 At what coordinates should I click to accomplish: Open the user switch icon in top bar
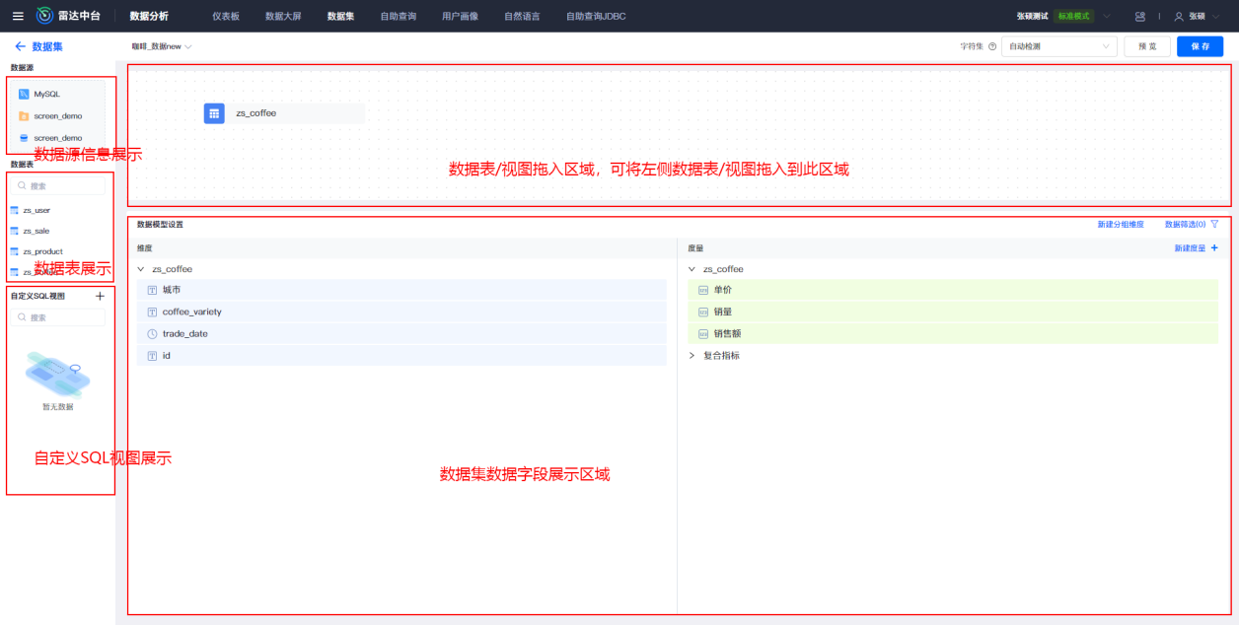pos(1140,16)
